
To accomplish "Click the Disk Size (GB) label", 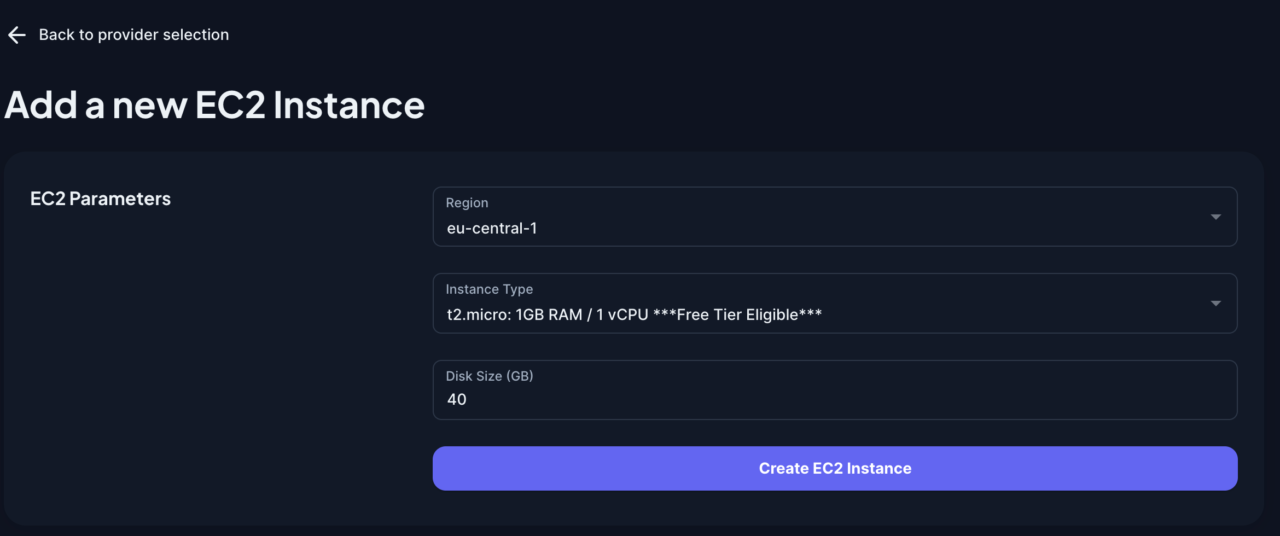I will click(x=489, y=376).
